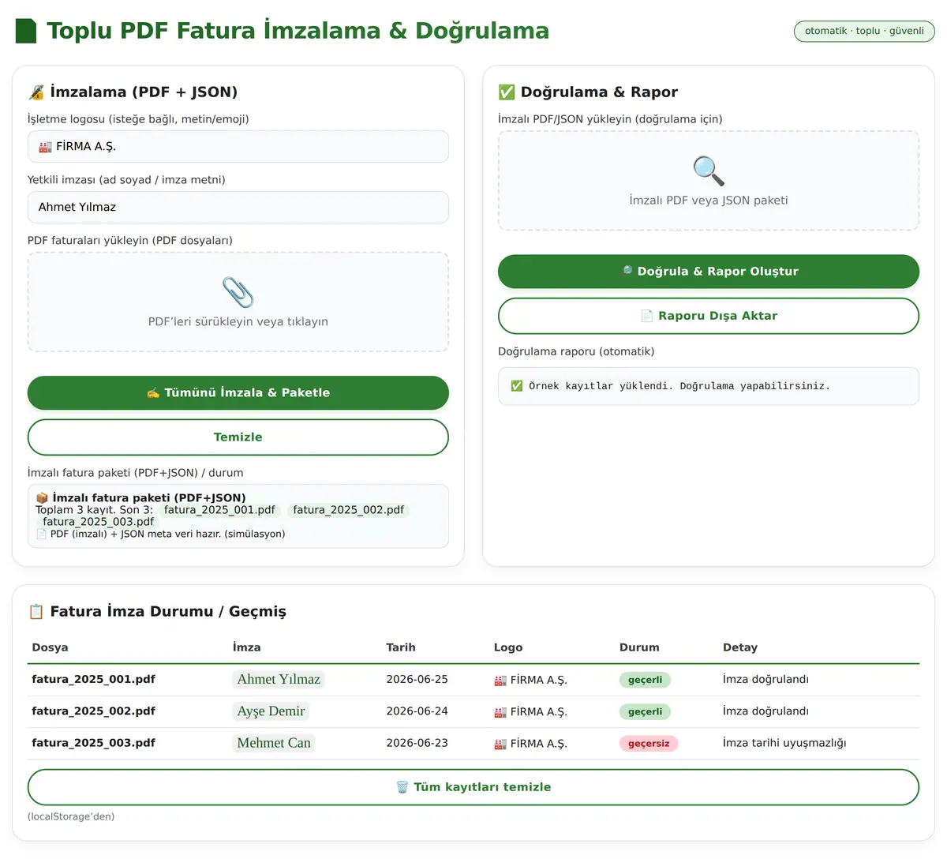Click the green checkmark icon beside Doğrulama & Rapor

click(507, 92)
